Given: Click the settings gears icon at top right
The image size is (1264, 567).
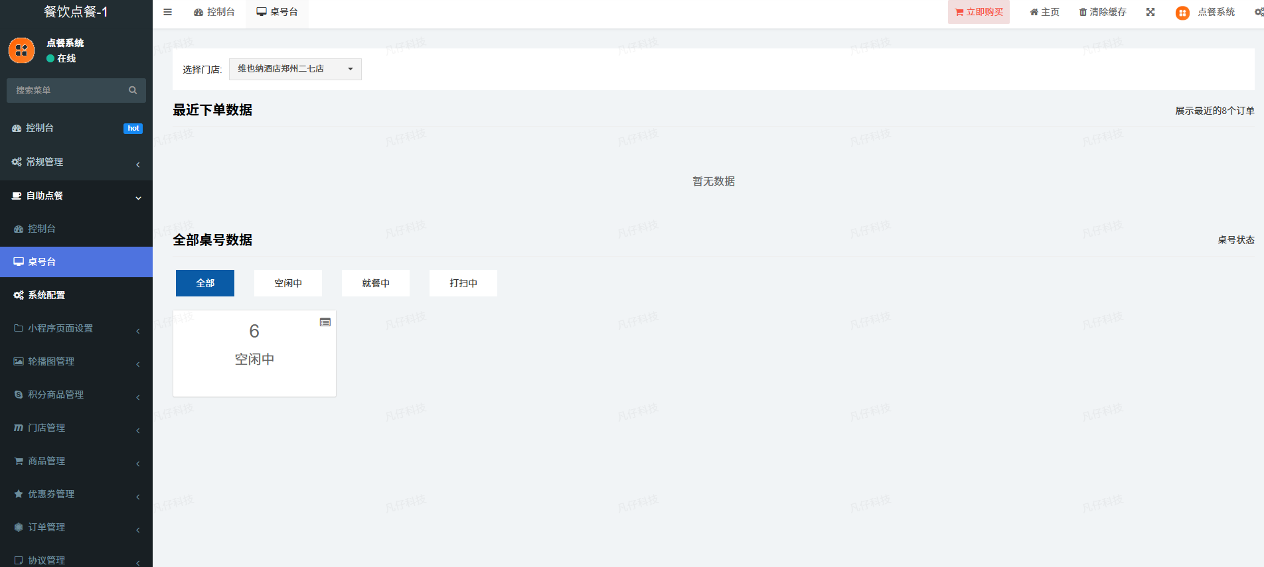Looking at the screenshot, I should click(x=1258, y=12).
